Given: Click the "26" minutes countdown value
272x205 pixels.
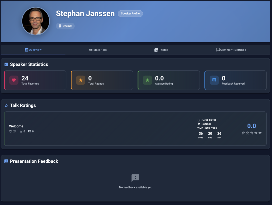Looking at the screenshot, I should [x=219, y=133].
